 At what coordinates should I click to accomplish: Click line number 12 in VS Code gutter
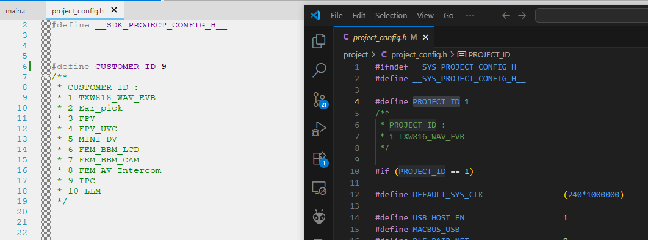point(355,194)
